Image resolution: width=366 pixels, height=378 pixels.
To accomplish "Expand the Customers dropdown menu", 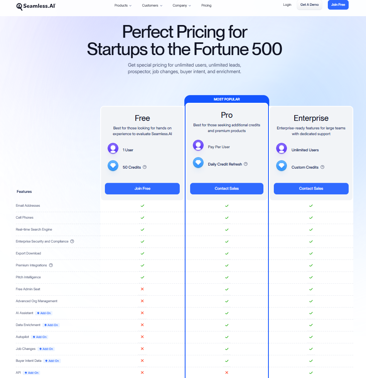I will (152, 5).
